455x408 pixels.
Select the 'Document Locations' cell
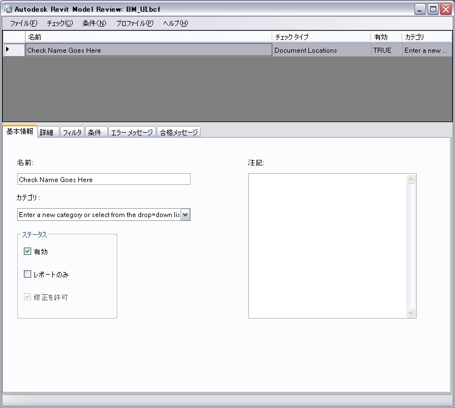click(322, 50)
